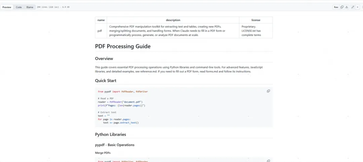Open more edit options dropdown arrow
Screen dimensions: 363x162
(x=357, y=7)
